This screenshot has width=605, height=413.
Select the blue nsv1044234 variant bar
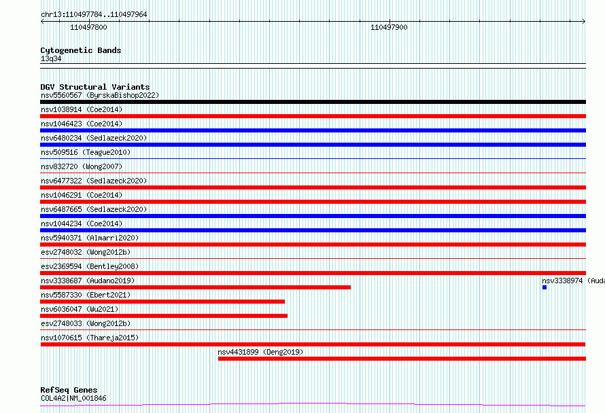(x=313, y=230)
